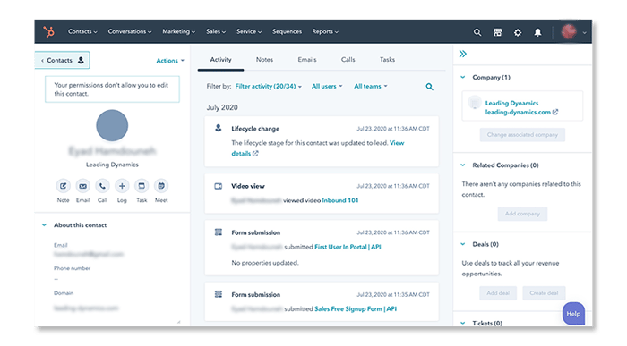Click the Call phone icon button
The image size is (627, 346).
tap(102, 186)
